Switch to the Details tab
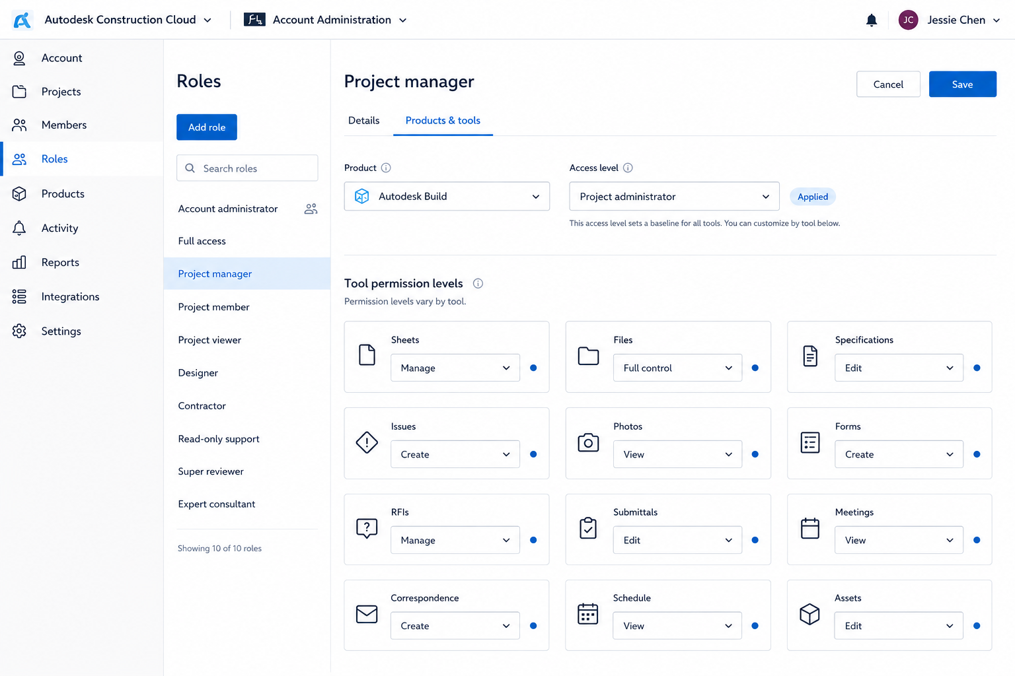 coord(364,120)
